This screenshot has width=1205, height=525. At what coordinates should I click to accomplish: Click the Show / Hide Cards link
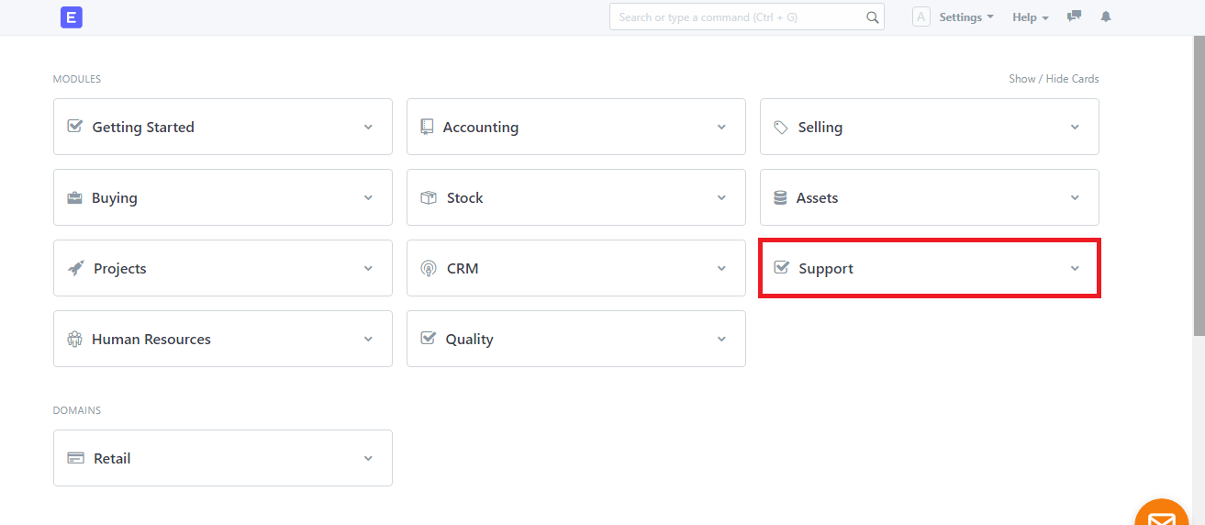(x=1054, y=79)
